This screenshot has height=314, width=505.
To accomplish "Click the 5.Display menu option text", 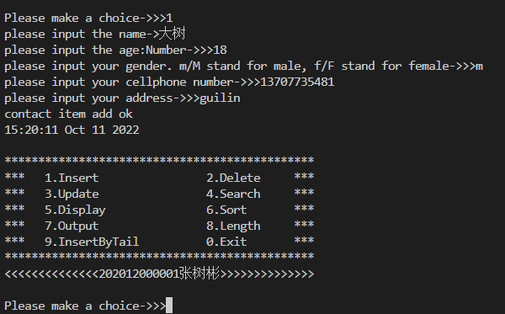I will pos(75,210).
